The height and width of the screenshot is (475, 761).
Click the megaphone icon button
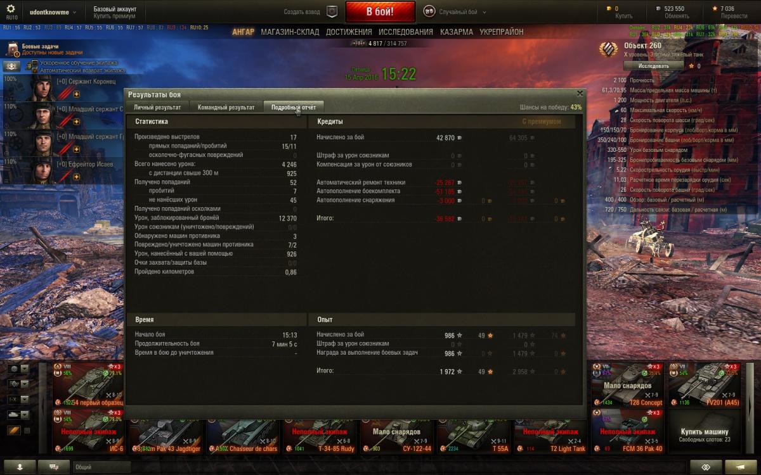[742, 466]
